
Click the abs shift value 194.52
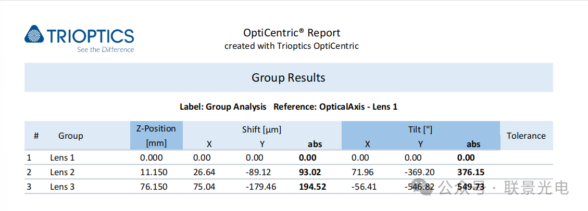point(312,187)
